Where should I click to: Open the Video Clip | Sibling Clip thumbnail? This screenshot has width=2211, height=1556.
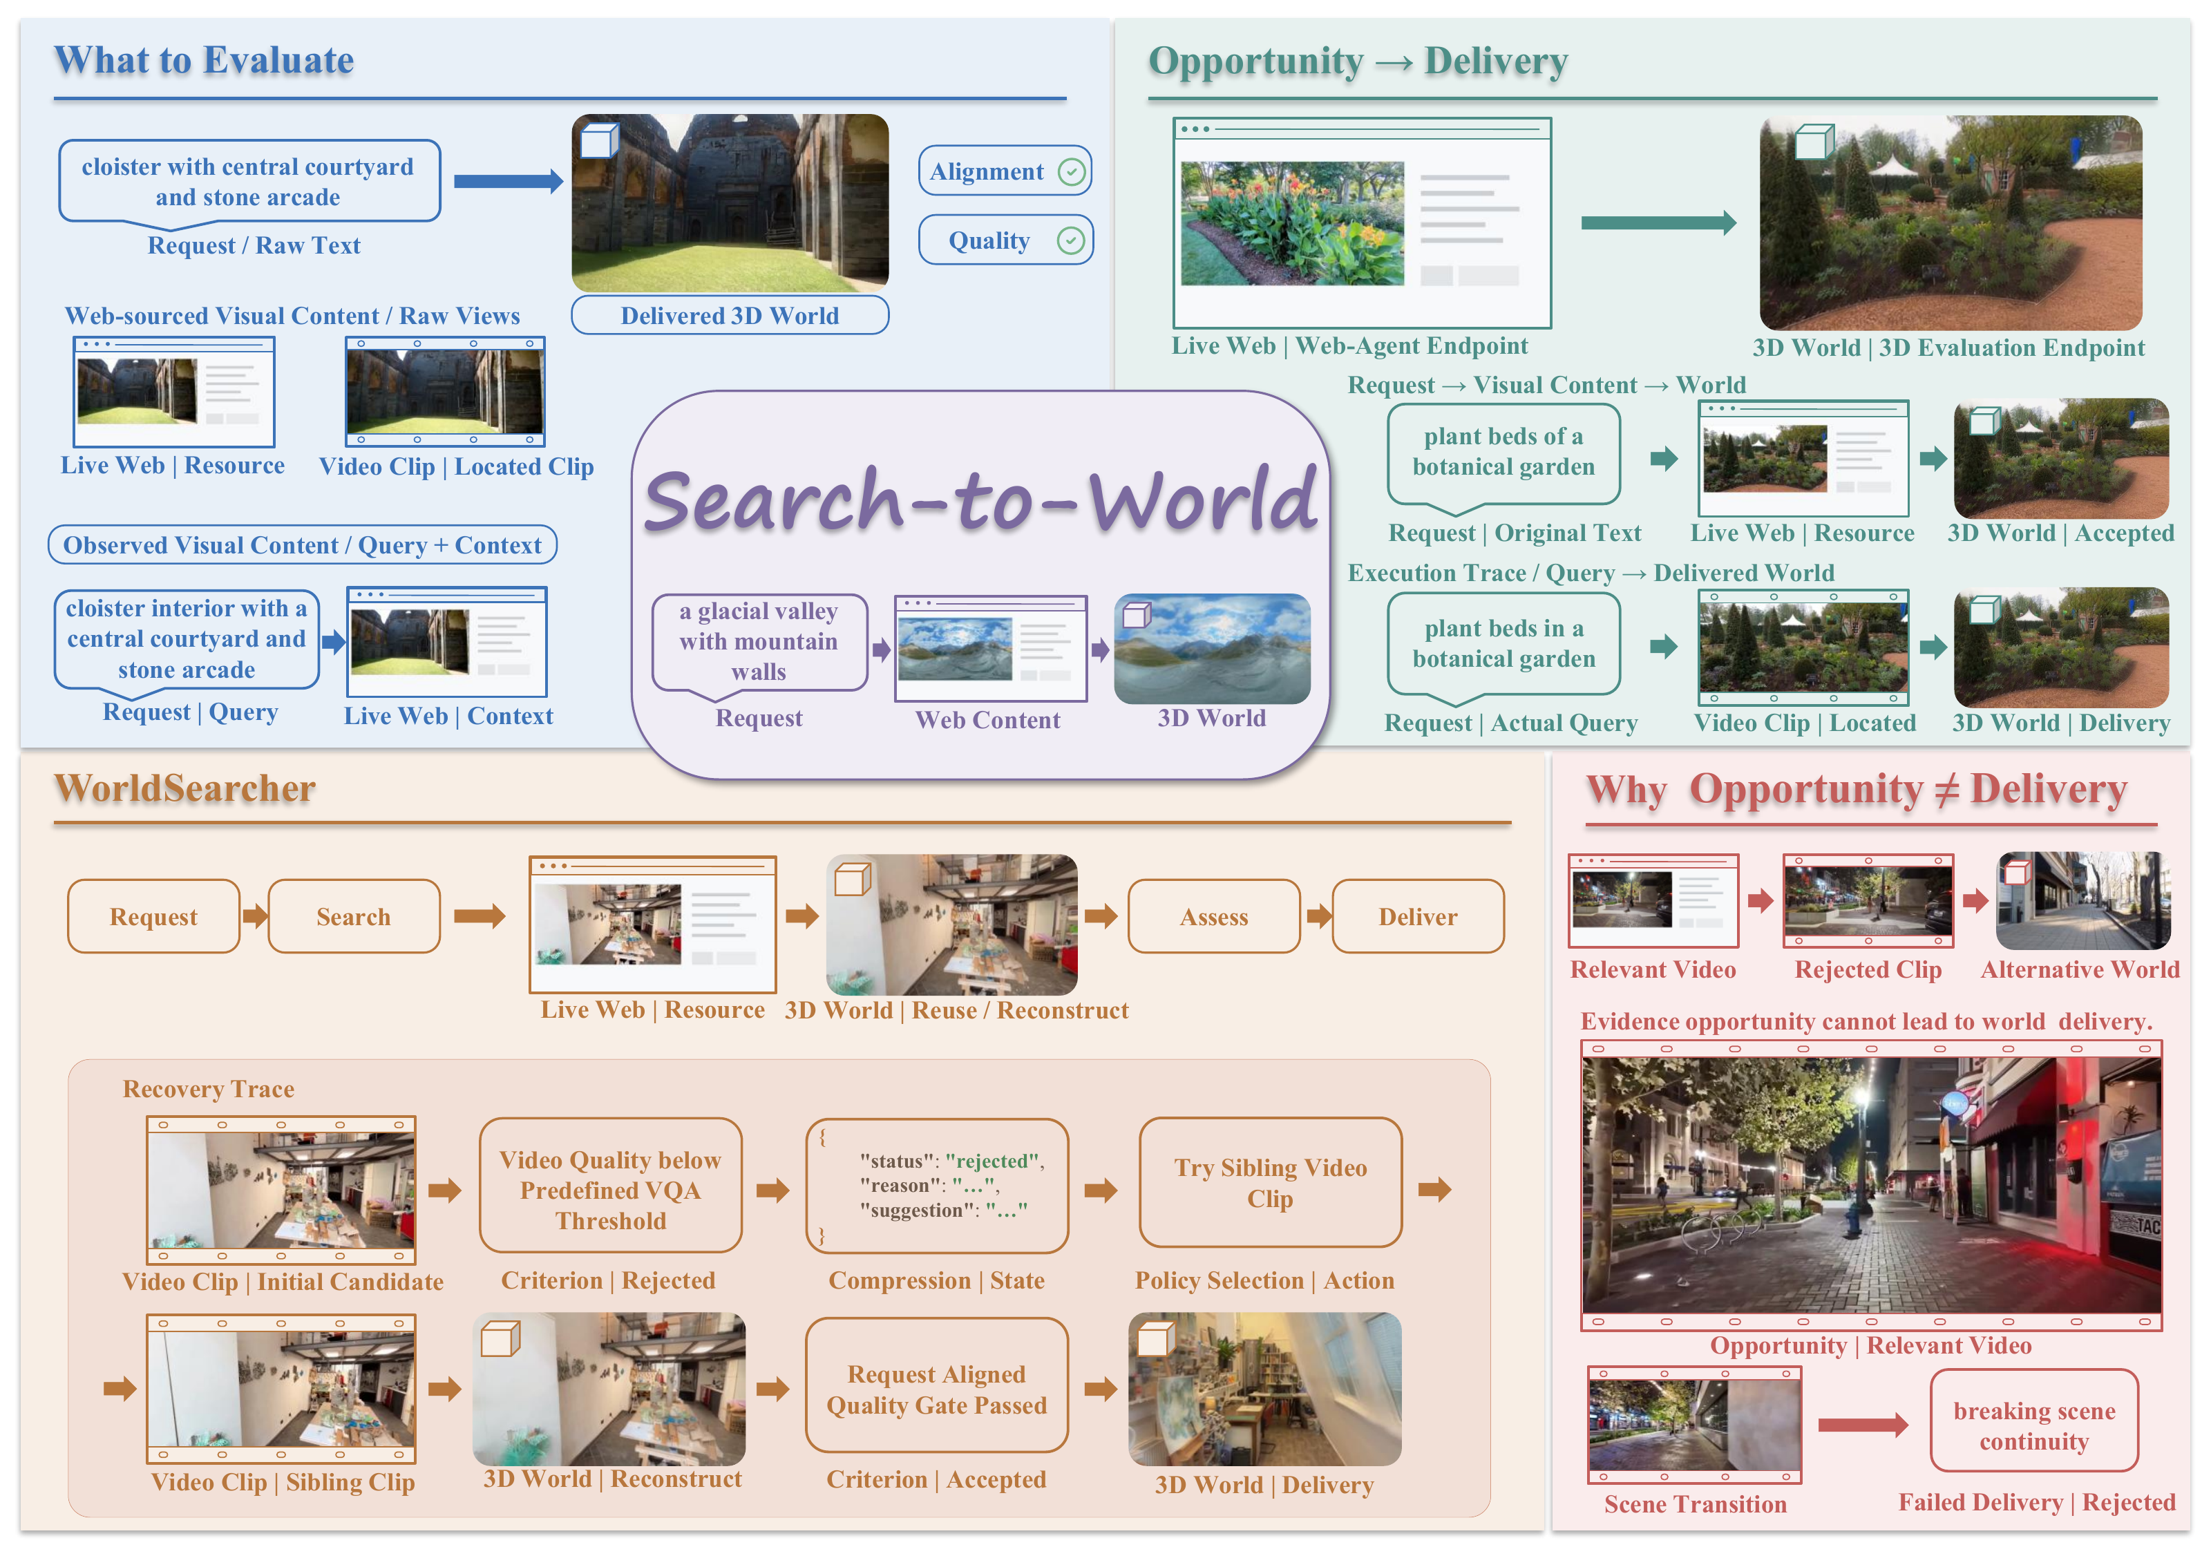[281, 1389]
